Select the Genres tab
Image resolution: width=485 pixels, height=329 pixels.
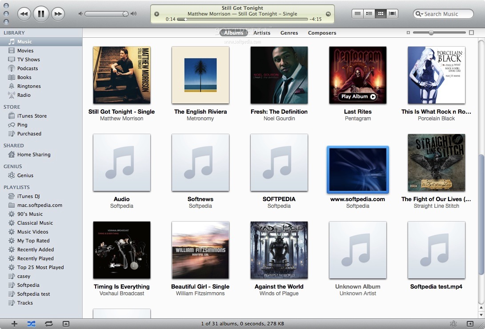pyautogui.click(x=289, y=33)
